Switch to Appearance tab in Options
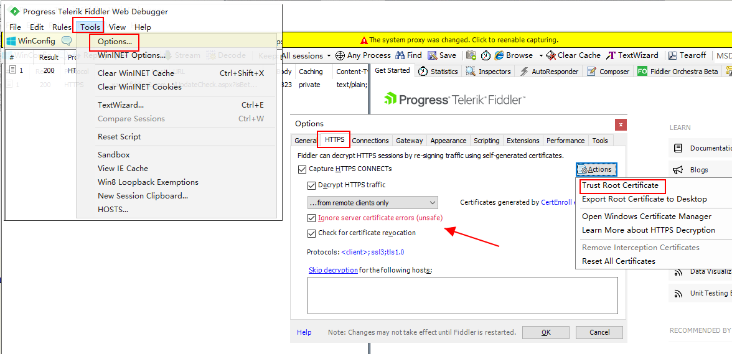This screenshot has height=354, width=732. coord(448,141)
